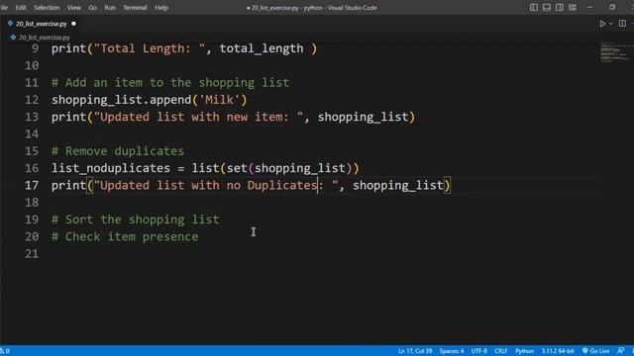Click the 20_list_exercise.py breadcrumb
The width and height of the screenshot is (634, 356).
44,38
